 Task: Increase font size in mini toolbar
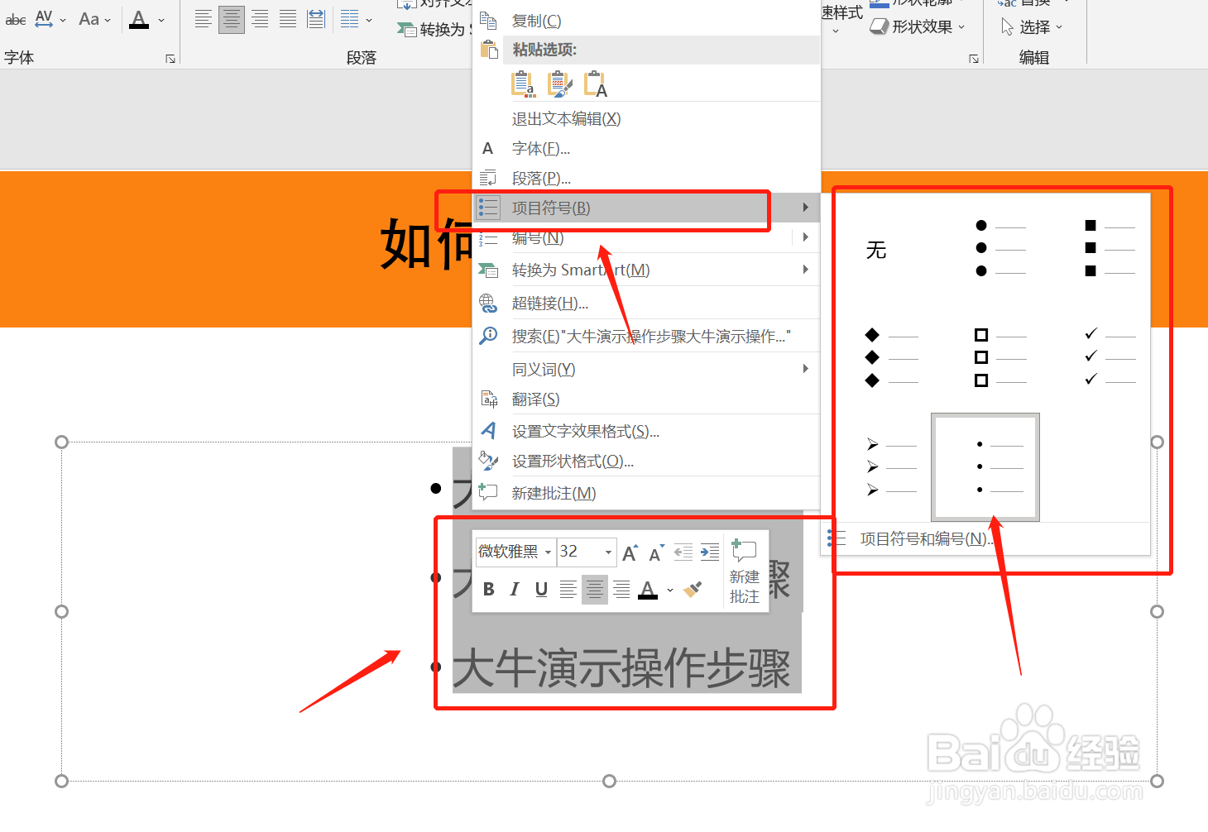coord(630,552)
